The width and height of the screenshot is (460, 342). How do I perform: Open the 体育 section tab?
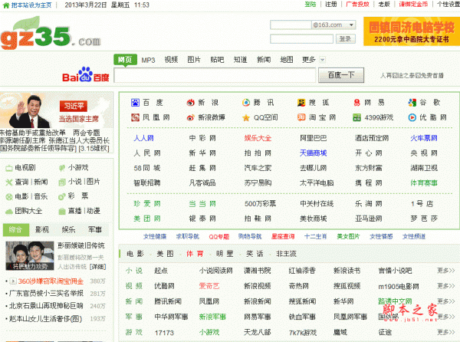[195, 254]
